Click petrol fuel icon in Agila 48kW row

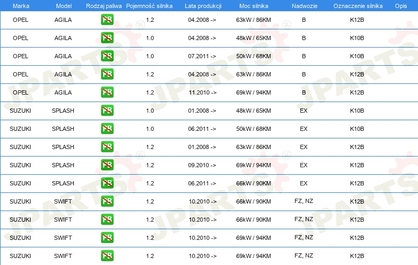coord(107,38)
